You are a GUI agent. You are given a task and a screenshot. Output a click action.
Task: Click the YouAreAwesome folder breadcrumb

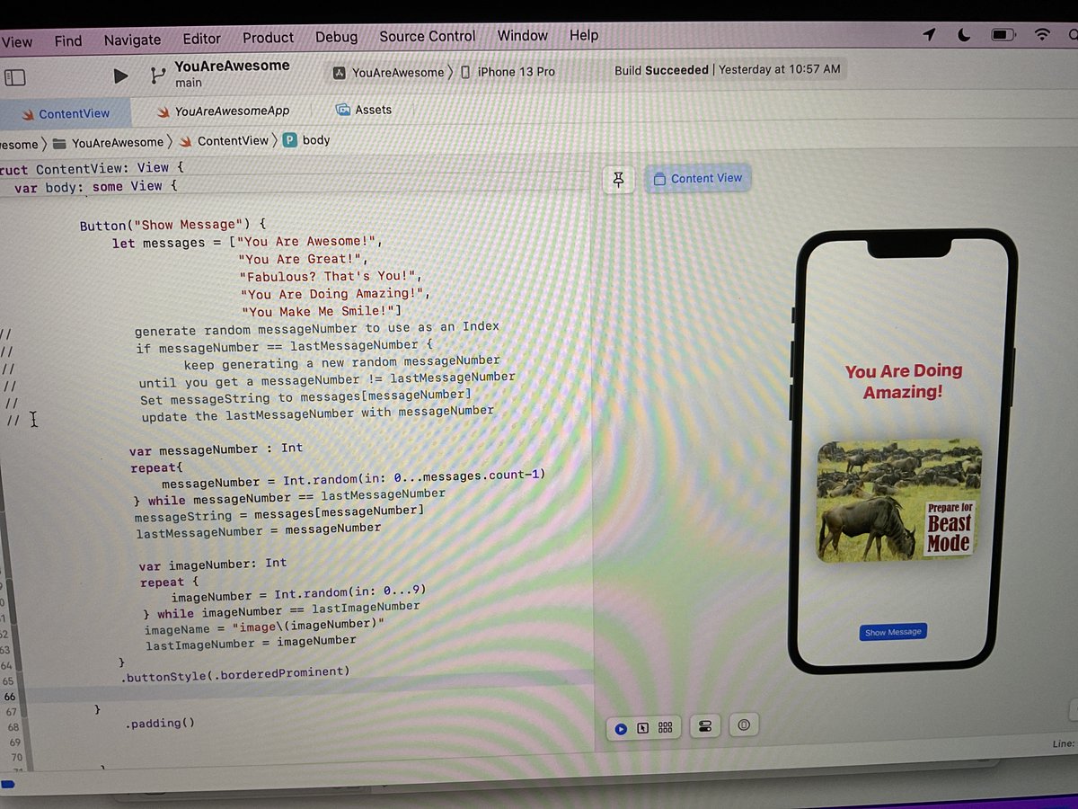pyautogui.click(x=109, y=142)
